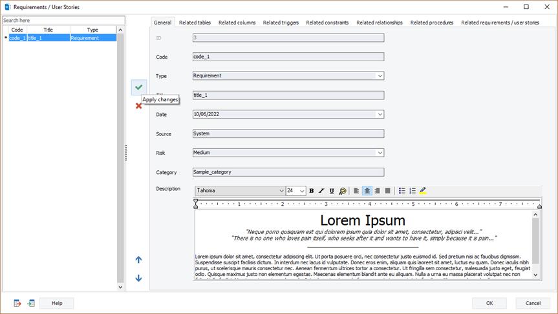Click the Cancel button
558x314 pixels.
point(533,303)
